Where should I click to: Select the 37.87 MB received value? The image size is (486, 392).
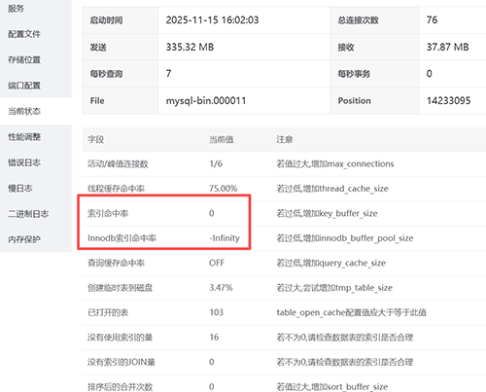click(447, 47)
